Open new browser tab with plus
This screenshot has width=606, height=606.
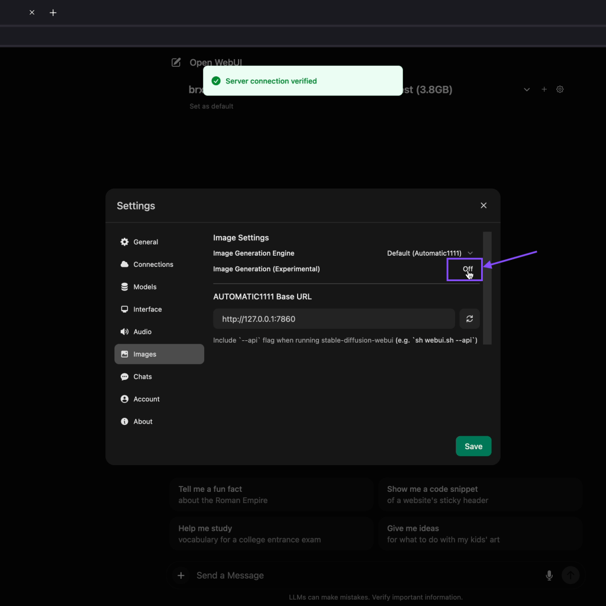[53, 12]
